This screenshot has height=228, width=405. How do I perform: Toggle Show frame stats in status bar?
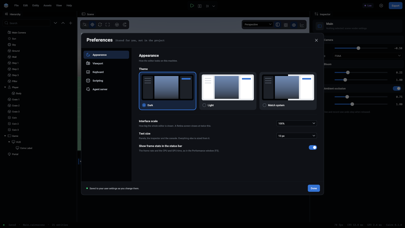(x=313, y=147)
